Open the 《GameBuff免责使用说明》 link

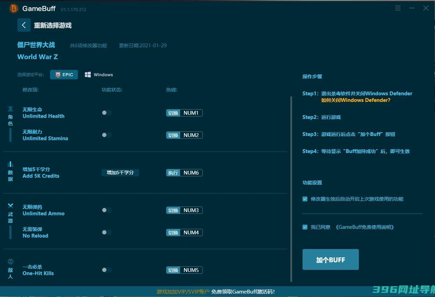click(x=365, y=227)
